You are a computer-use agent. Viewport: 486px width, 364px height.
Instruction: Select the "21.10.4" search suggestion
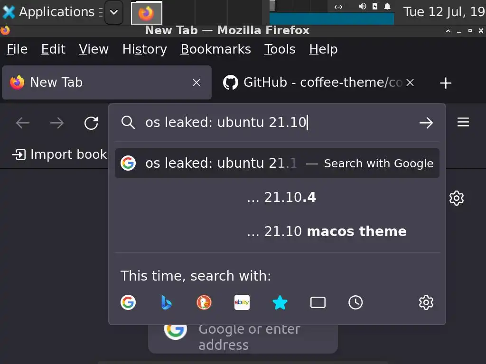click(x=281, y=197)
